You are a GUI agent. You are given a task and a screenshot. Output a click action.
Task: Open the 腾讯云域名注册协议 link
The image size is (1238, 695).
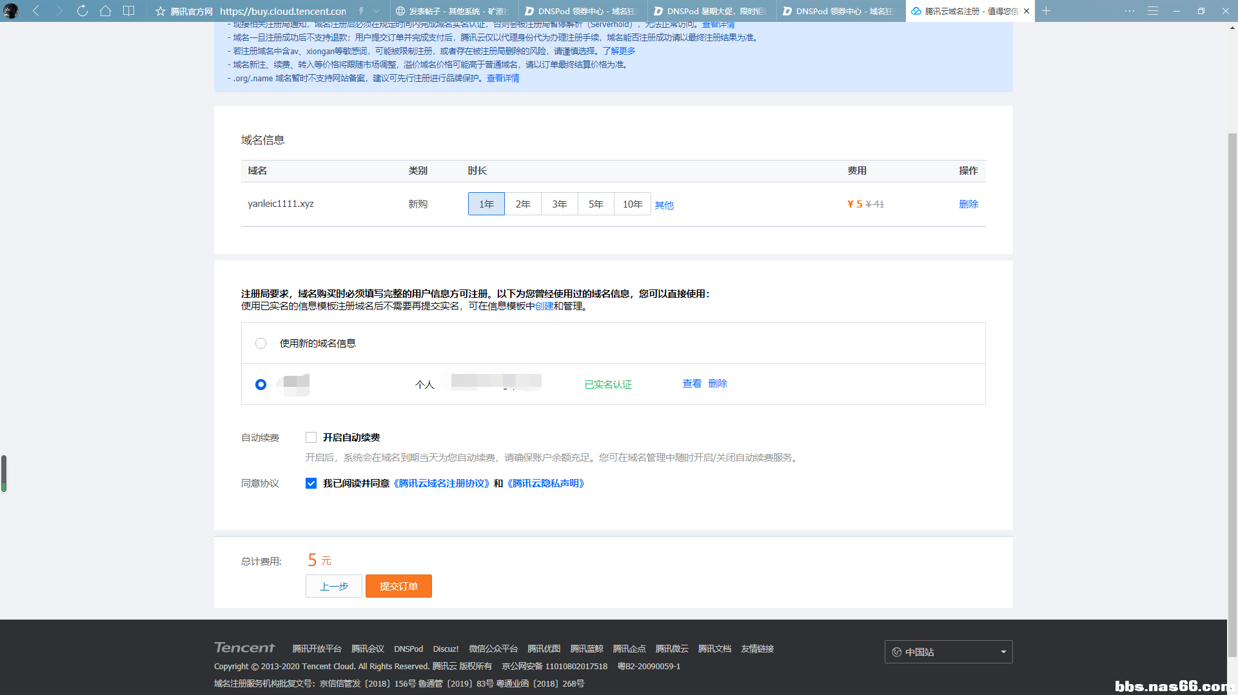441,483
